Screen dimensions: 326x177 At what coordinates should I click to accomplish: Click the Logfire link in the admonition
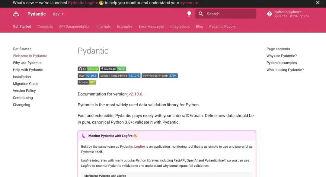(139, 146)
